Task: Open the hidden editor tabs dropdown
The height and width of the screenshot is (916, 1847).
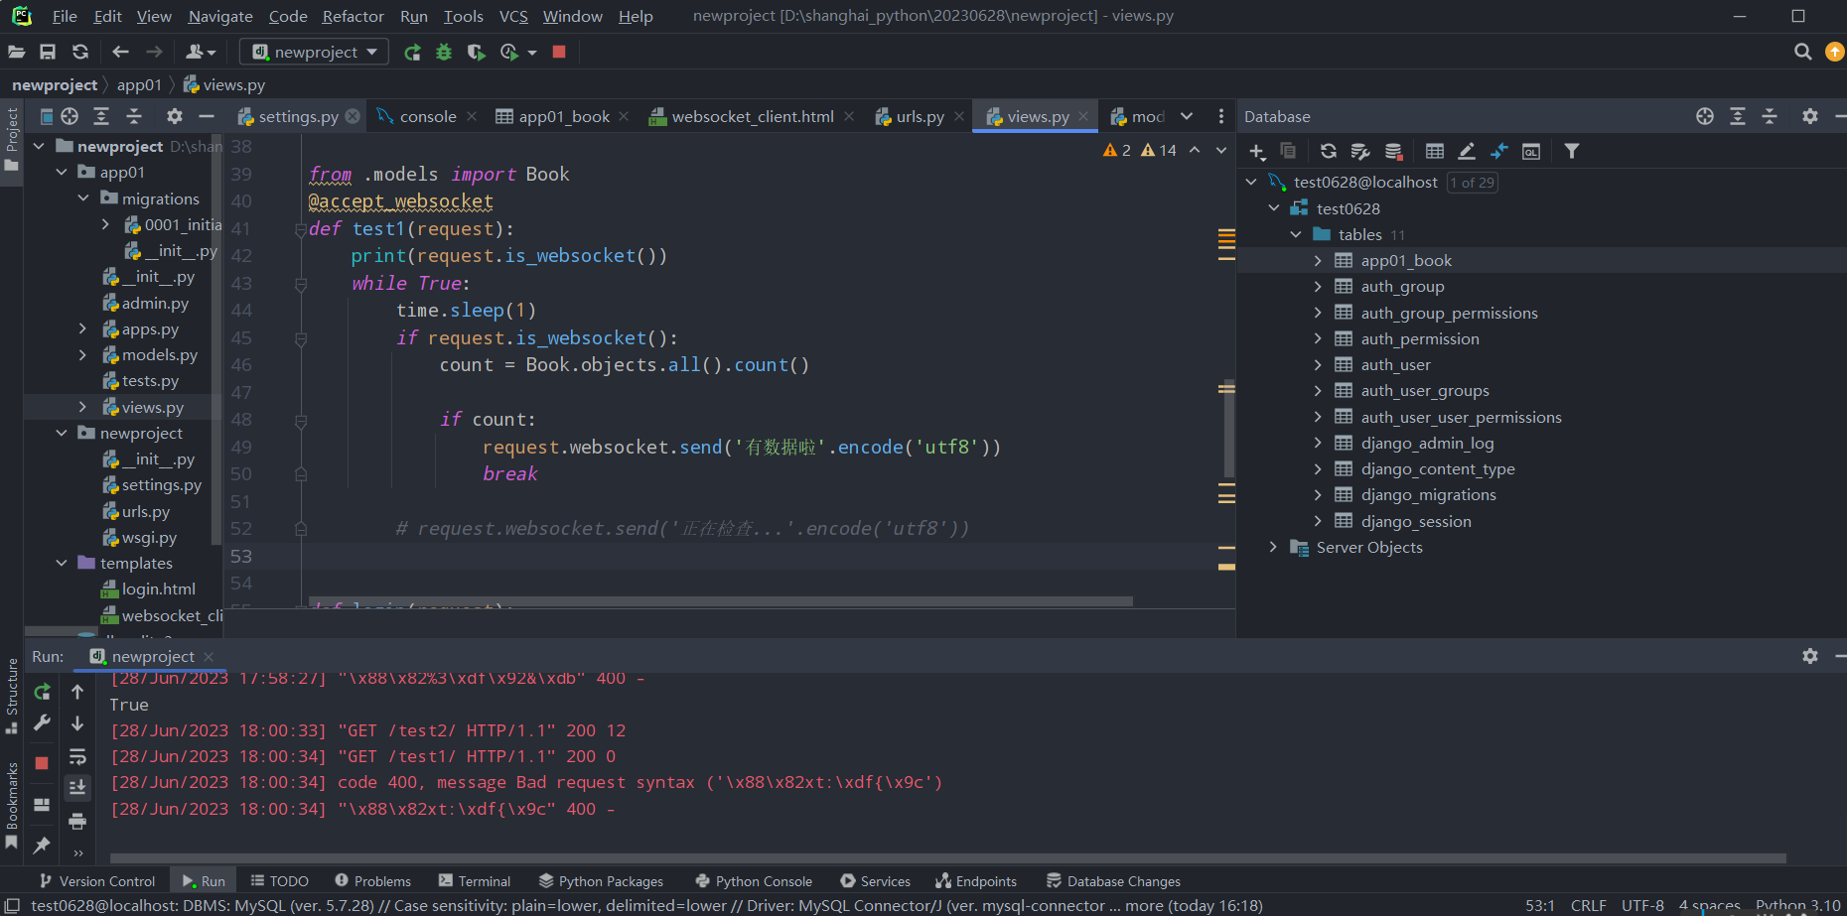Action: pos(1187,116)
